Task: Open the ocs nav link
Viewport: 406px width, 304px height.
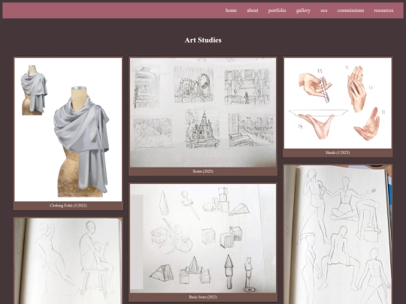Action: click(x=323, y=11)
